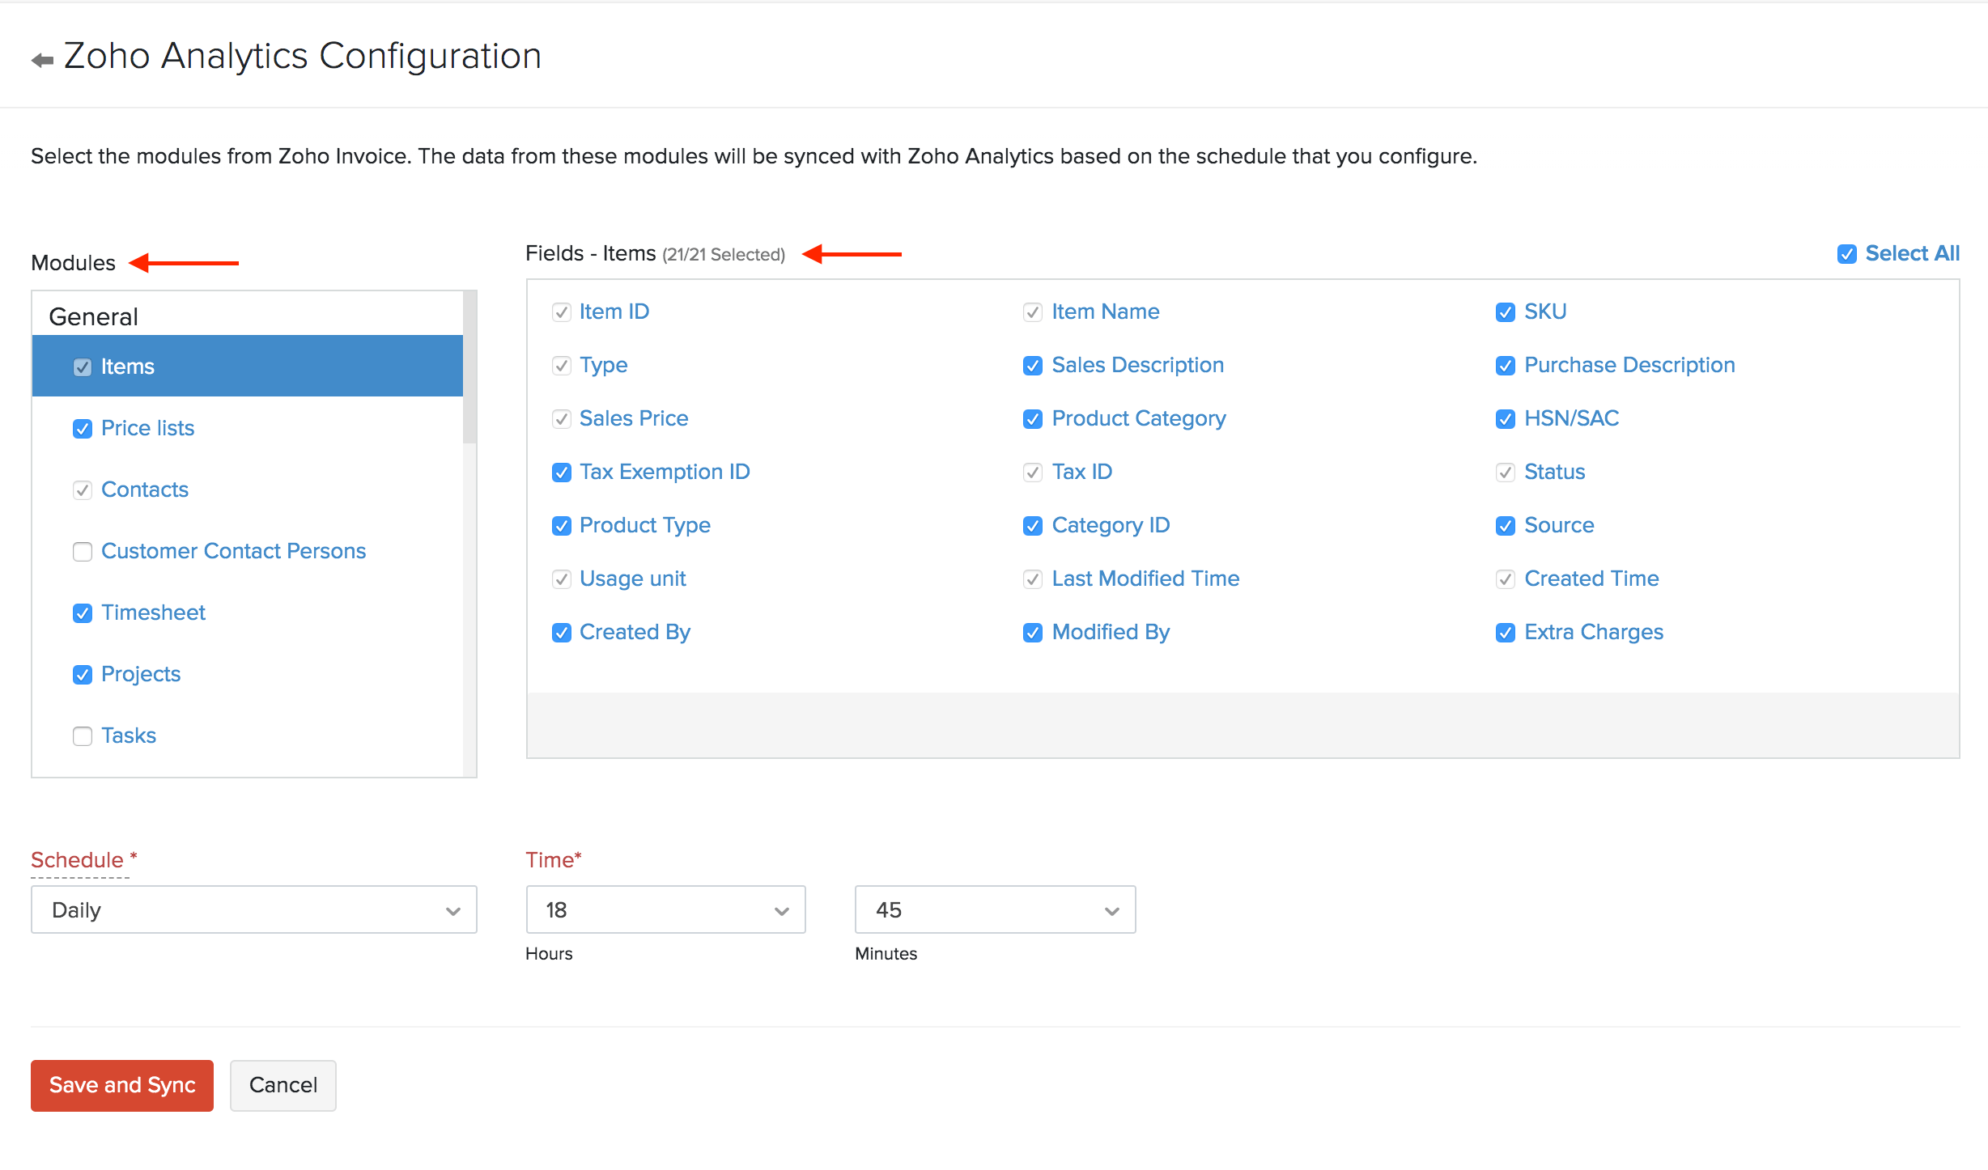Open the Projects module fields
This screenshot has height=1170, width=1988.
point(141,674)
